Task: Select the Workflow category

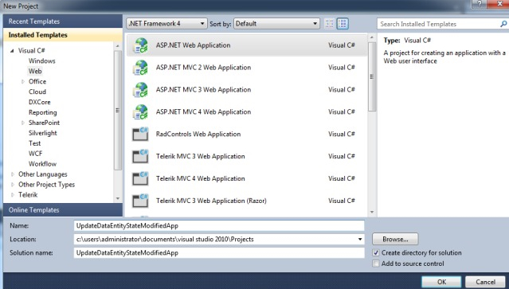Action: 42,164
